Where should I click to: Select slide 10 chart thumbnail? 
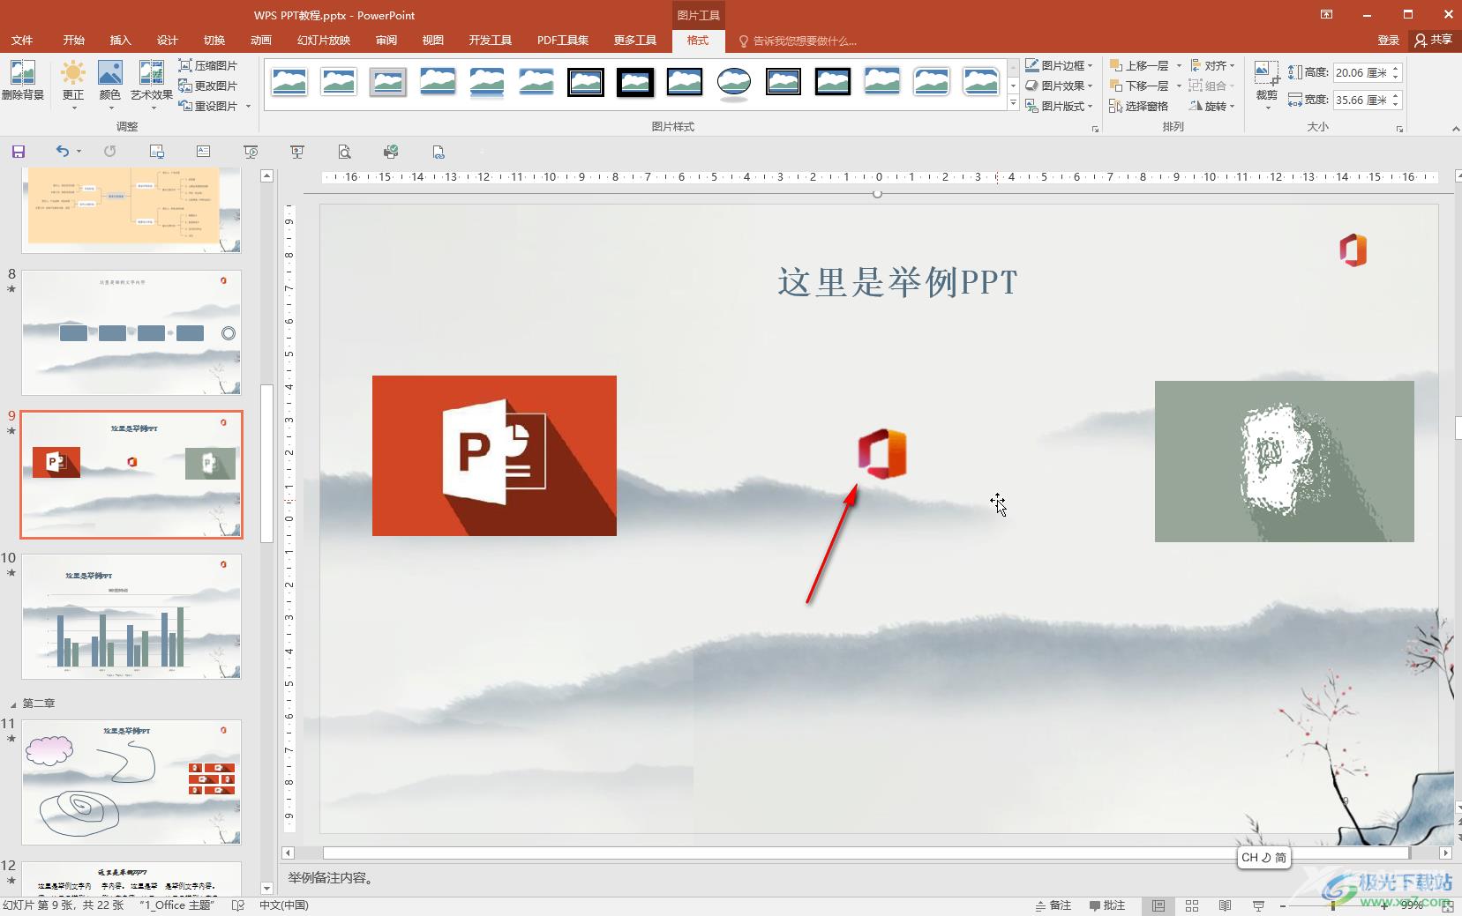pyautogui.click(x=131, y=616)
